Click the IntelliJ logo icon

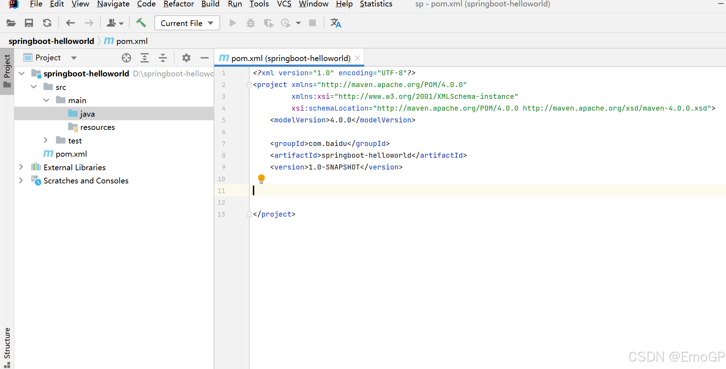(13, 4)
